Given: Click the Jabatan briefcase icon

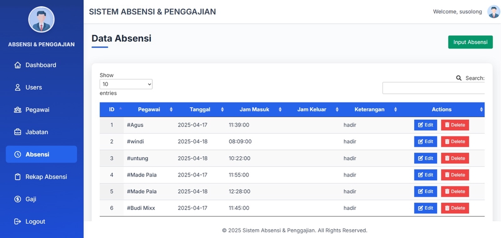Looking at the screenshot, I should (x=18, y=132).
